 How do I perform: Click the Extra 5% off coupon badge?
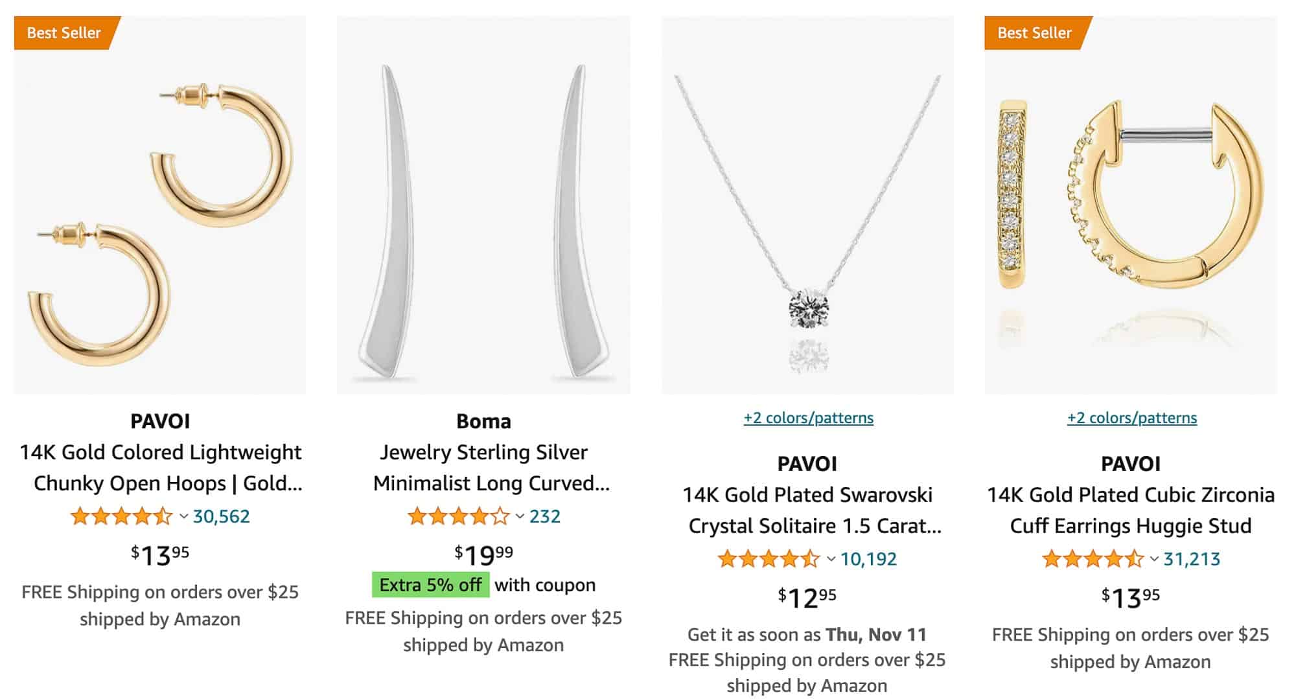pos(430,585)
